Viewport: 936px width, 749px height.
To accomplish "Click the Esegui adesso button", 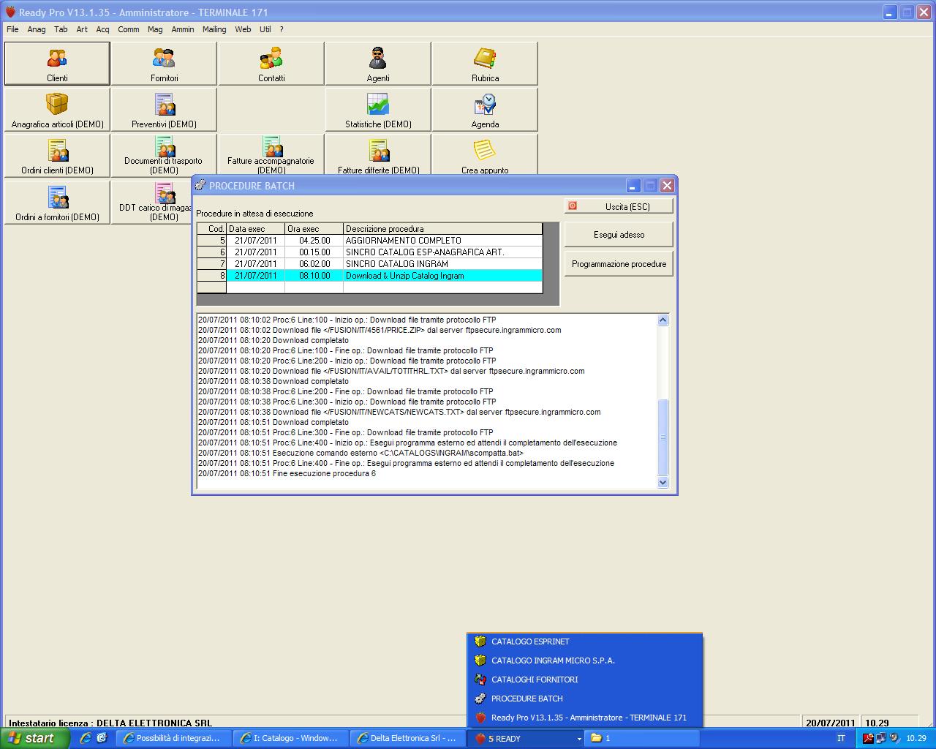I will 619,235.
